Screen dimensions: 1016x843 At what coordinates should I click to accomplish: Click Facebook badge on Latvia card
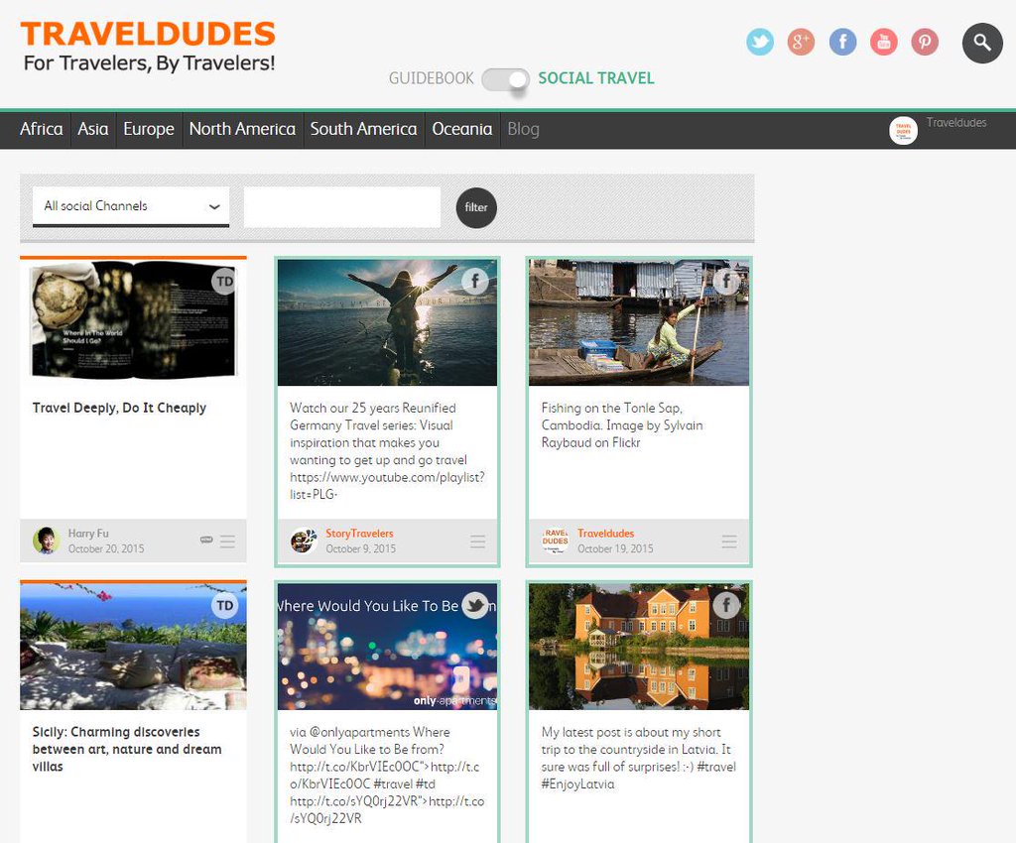click(726, 605)
